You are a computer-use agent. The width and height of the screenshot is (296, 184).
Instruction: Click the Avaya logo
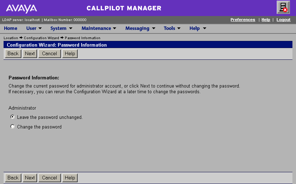pyautogui.click(x=21, y=9)
